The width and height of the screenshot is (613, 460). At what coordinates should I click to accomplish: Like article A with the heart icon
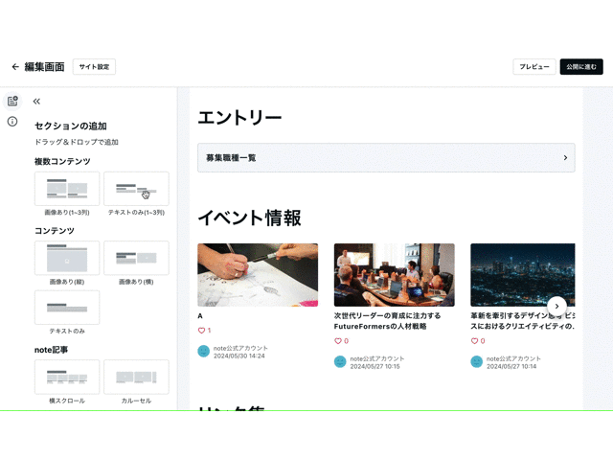point(201,331)
